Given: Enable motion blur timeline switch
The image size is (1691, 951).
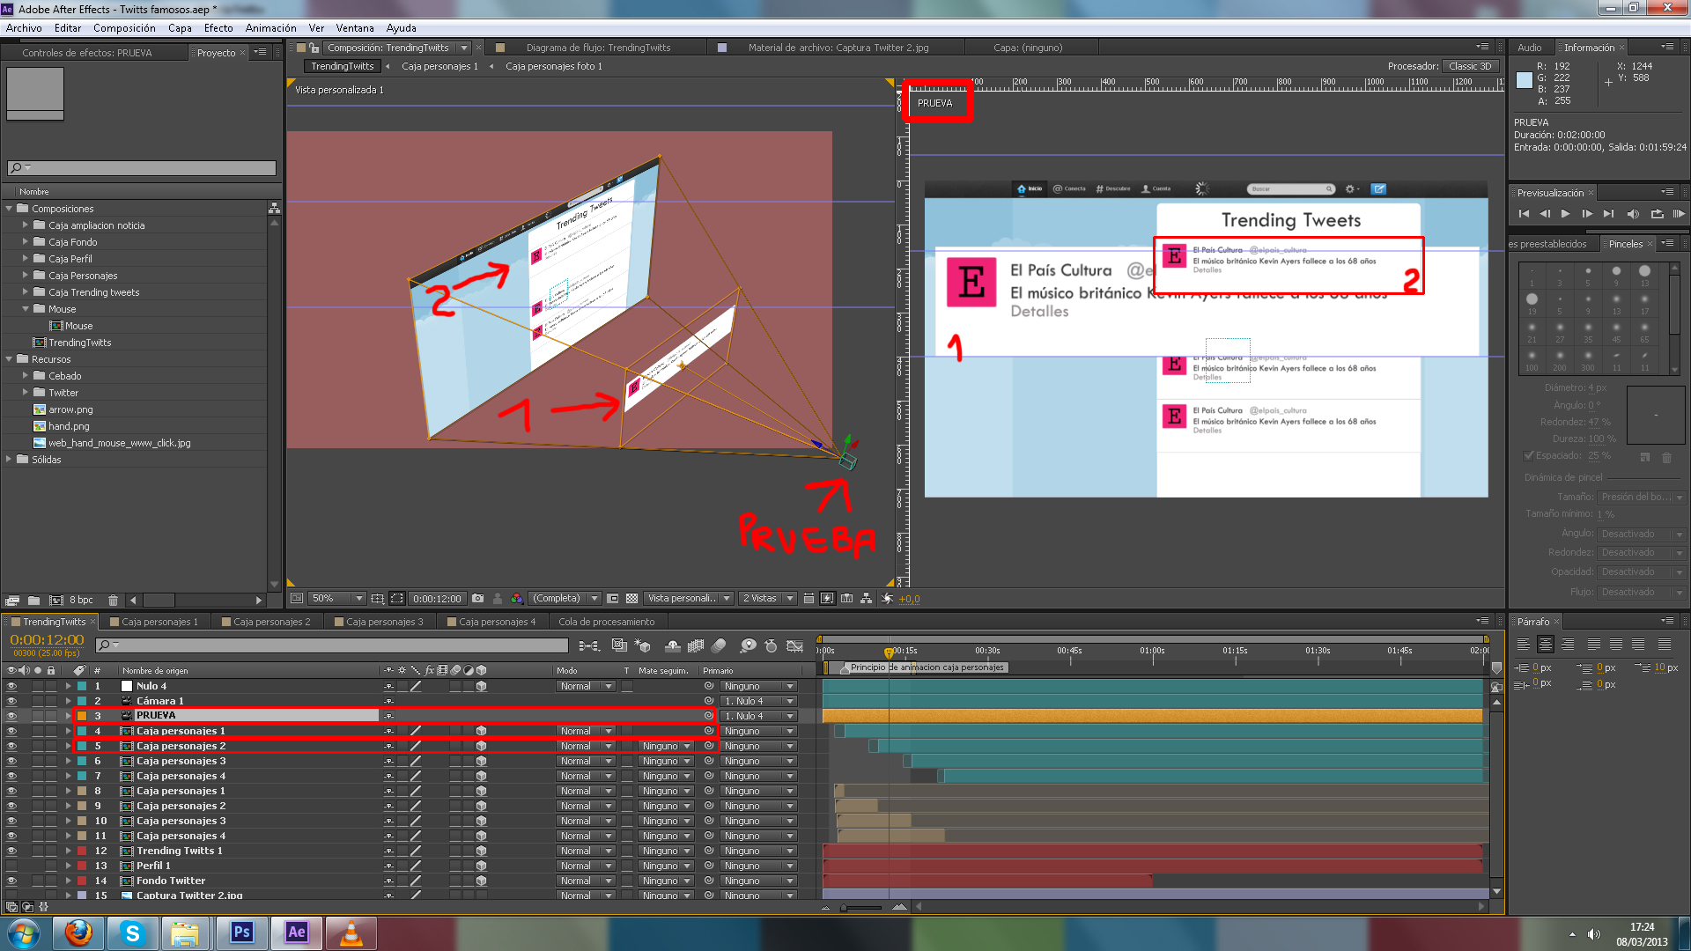Looking at the screenshot, I should pos(719,646).
